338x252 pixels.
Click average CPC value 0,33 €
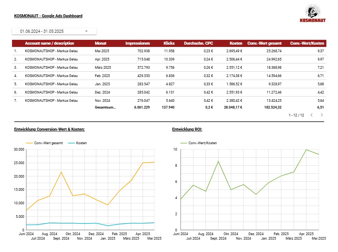(208, 84)
